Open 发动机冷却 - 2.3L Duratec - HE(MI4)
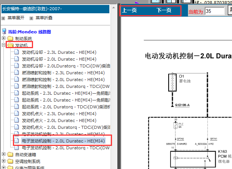Screen dimensions: 232x169 tap(59, 52)
